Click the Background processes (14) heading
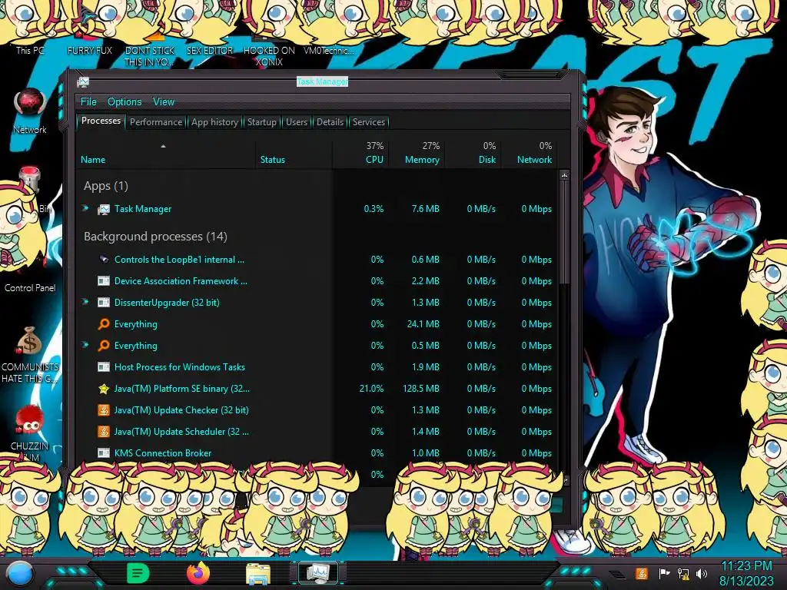Viewport: 787px width, 590px height. (155, 237)
